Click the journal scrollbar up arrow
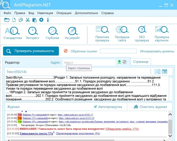The image size is (177, 141). [170, 114]
